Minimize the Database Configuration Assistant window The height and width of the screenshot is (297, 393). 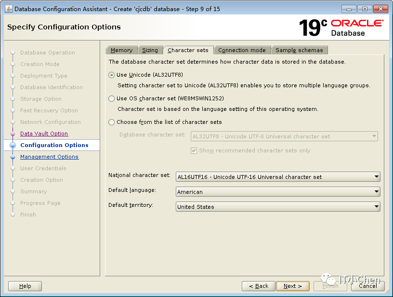349,9
